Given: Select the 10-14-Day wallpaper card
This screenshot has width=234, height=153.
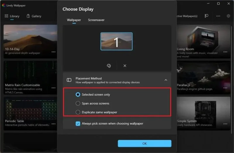Looking at the screenshot, I should click(30, 42).
